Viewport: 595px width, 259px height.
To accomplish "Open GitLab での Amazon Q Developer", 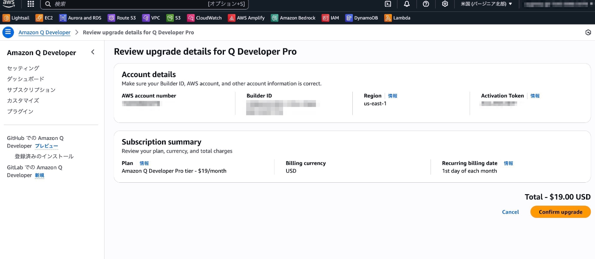I will coord(34,171).
